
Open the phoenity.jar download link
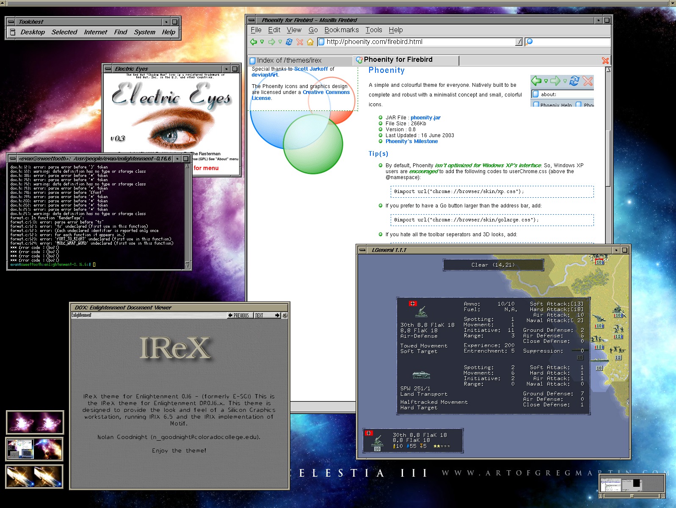425,118
